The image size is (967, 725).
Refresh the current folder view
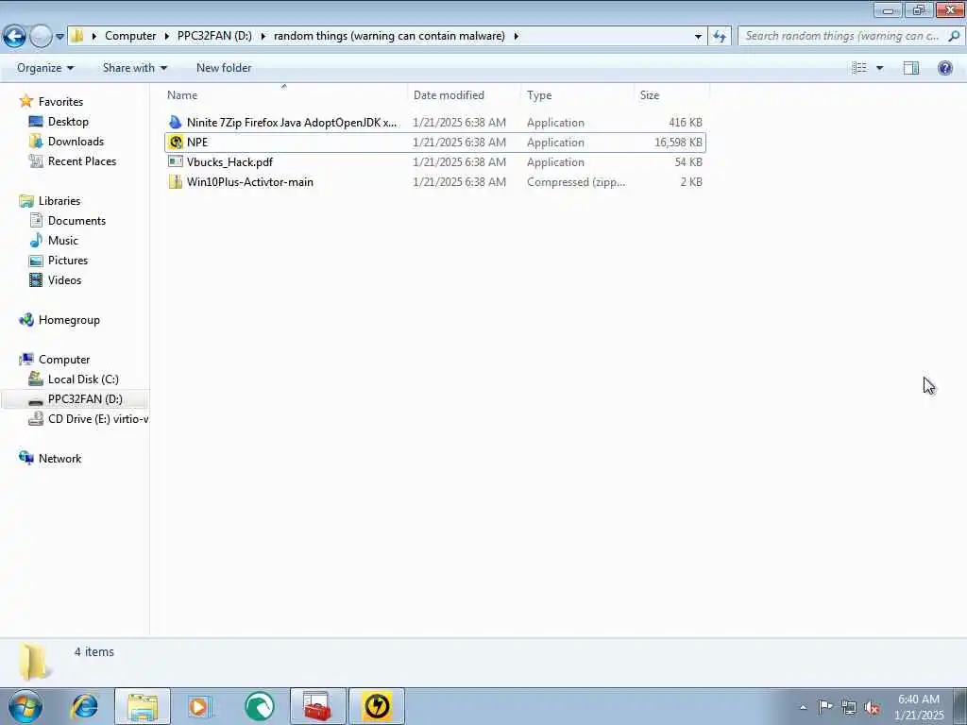click(x=719, y=37)
